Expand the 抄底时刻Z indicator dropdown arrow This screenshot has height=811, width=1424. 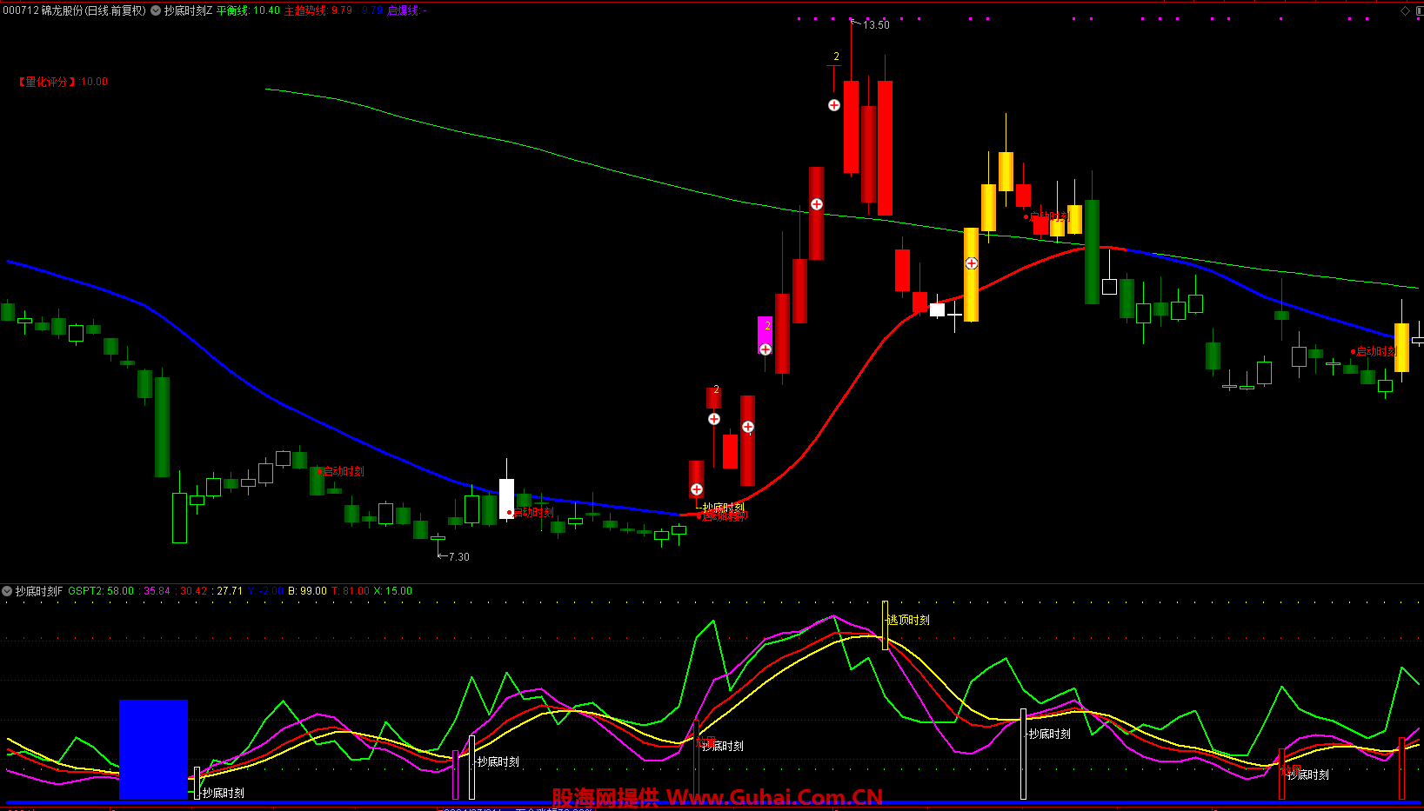156,10
